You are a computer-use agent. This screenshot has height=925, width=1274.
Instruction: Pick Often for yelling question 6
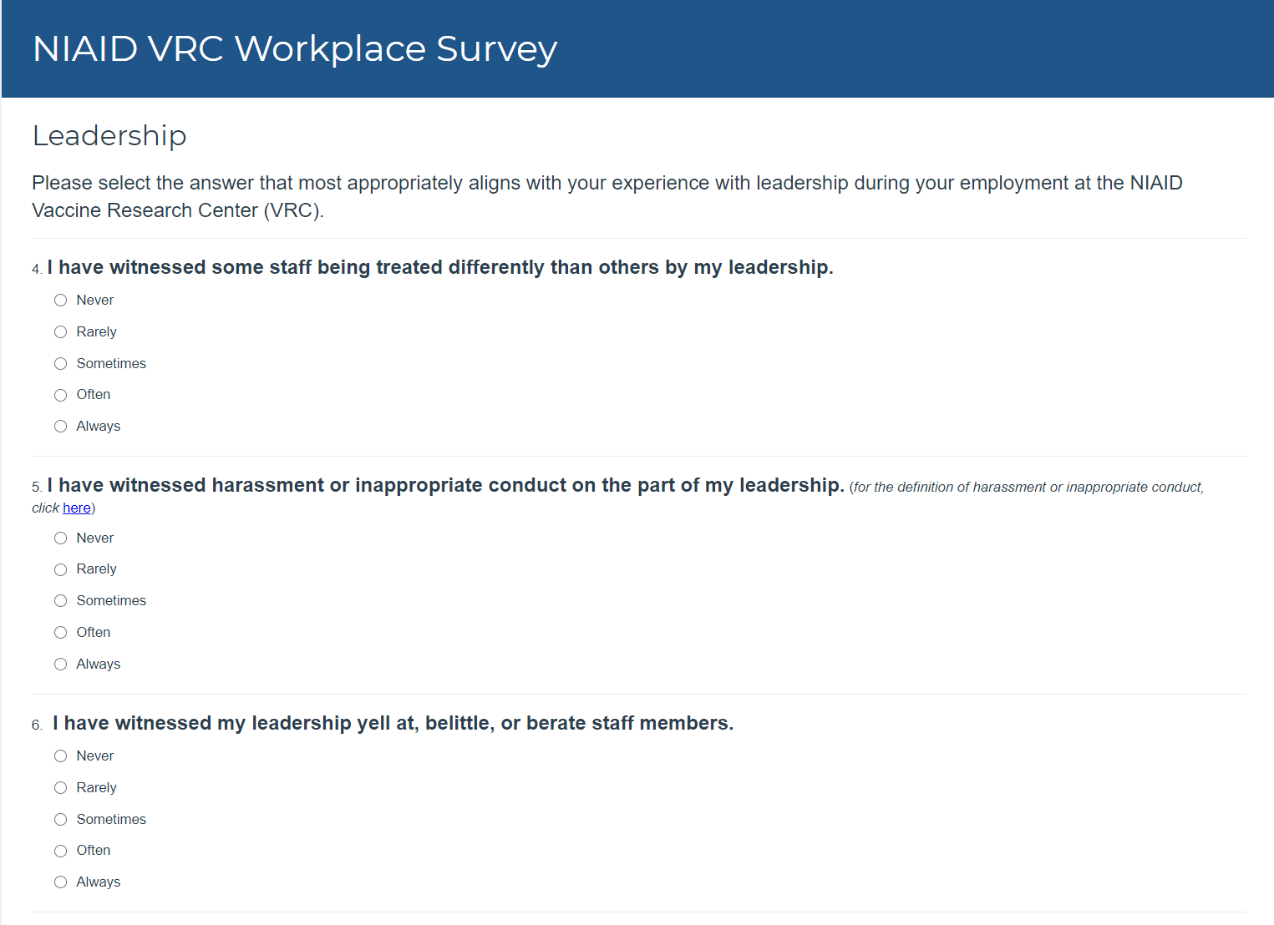pos(61,851)
